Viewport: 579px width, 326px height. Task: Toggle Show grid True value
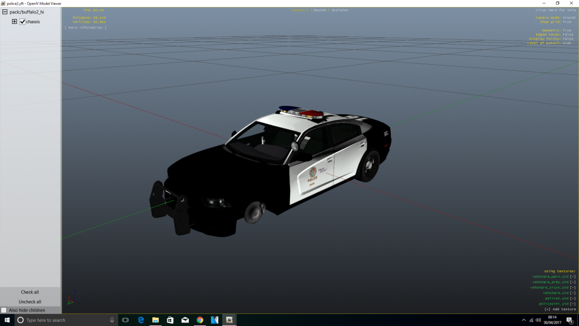pyautogui.click(x=567, y=22)
